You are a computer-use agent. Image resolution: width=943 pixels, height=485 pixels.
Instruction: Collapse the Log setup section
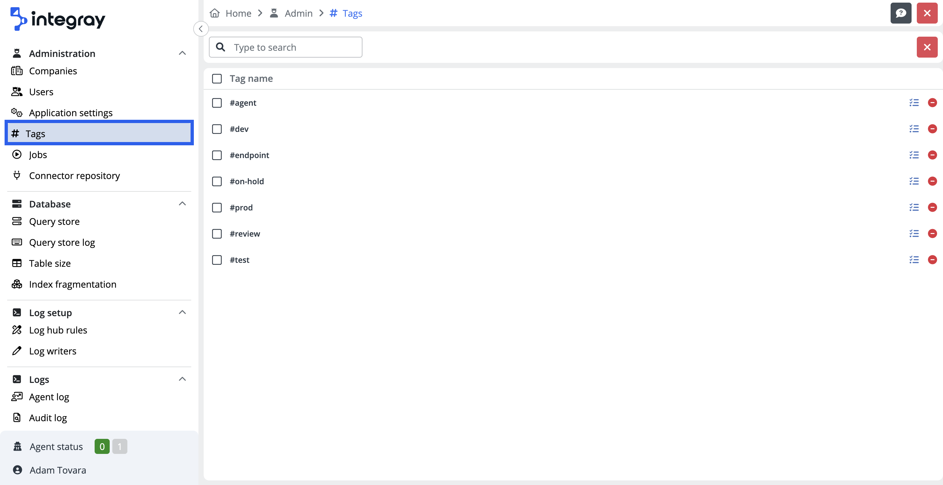182,312
